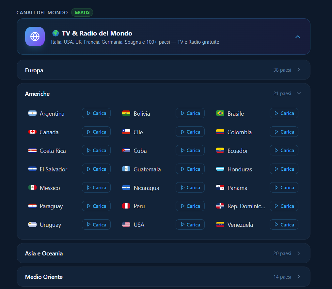Viewport: 332px width, 289px height.
Task: Click the El Salvador flag icon
Action: click(32, 169)
